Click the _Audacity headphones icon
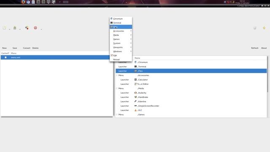This screenshot has height=152, width=270. tap(135, 93)
